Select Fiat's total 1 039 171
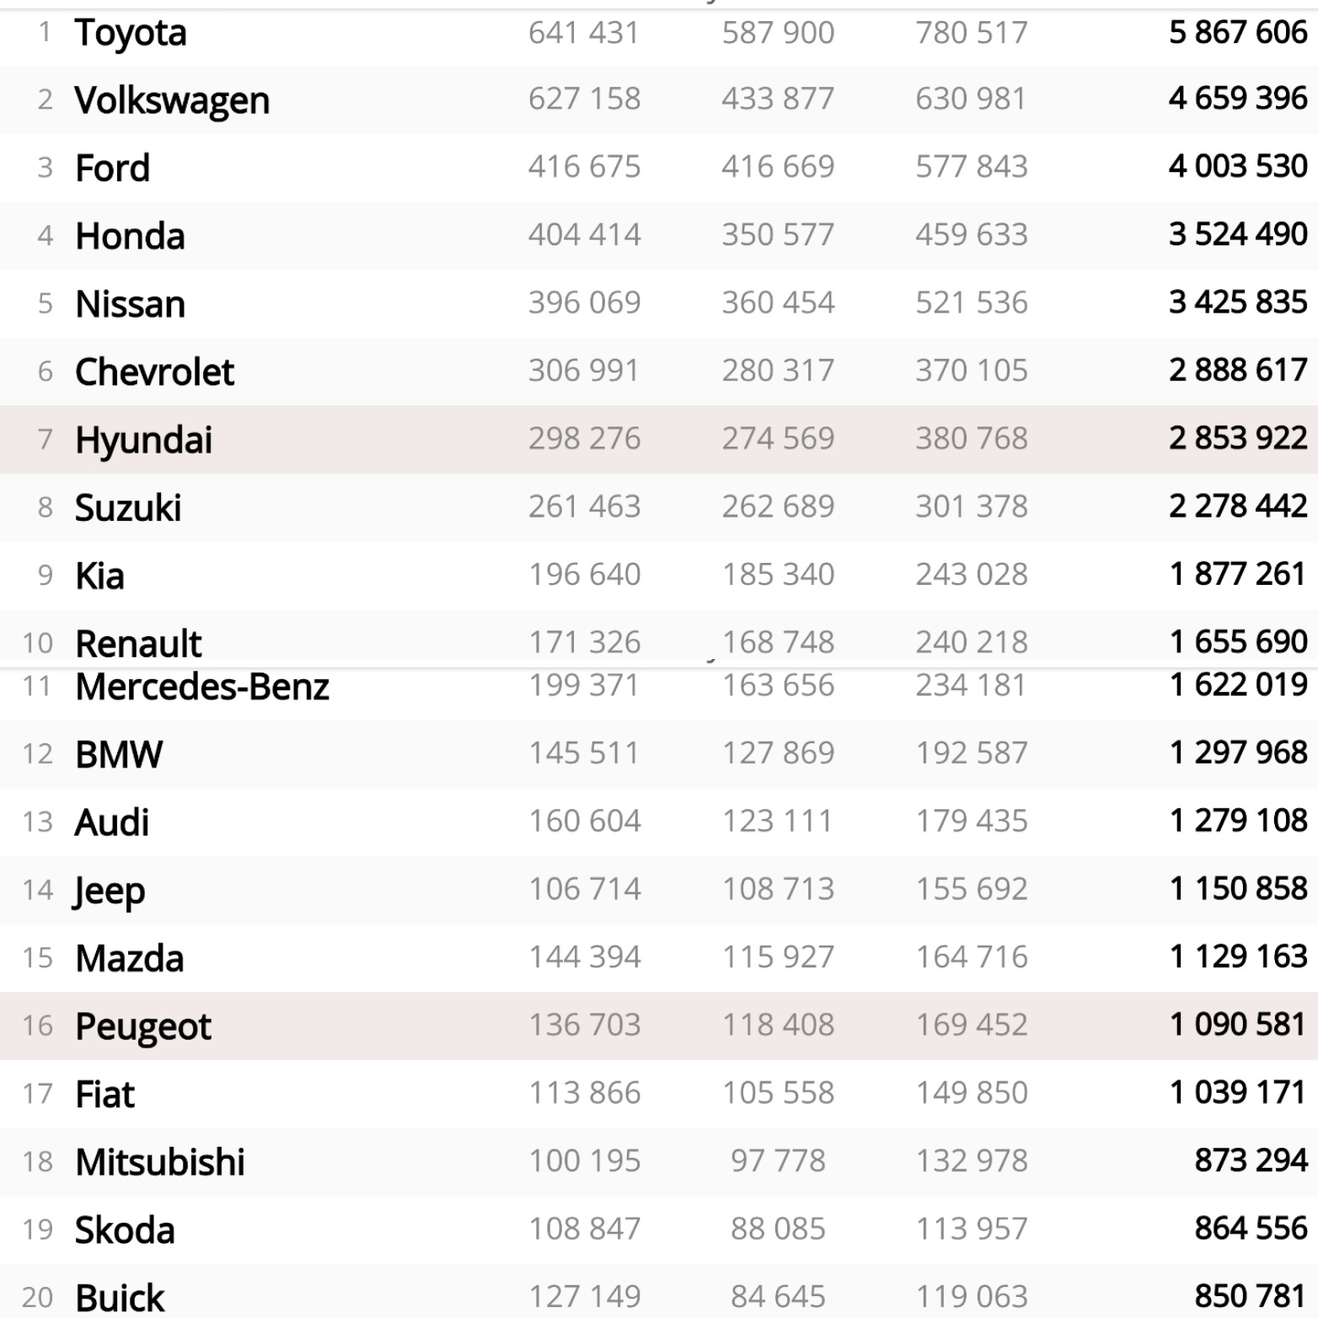 pyautogui.click(x=1238, y=1093)
